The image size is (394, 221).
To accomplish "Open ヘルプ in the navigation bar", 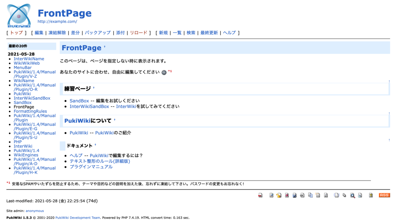I will (230, 33).
